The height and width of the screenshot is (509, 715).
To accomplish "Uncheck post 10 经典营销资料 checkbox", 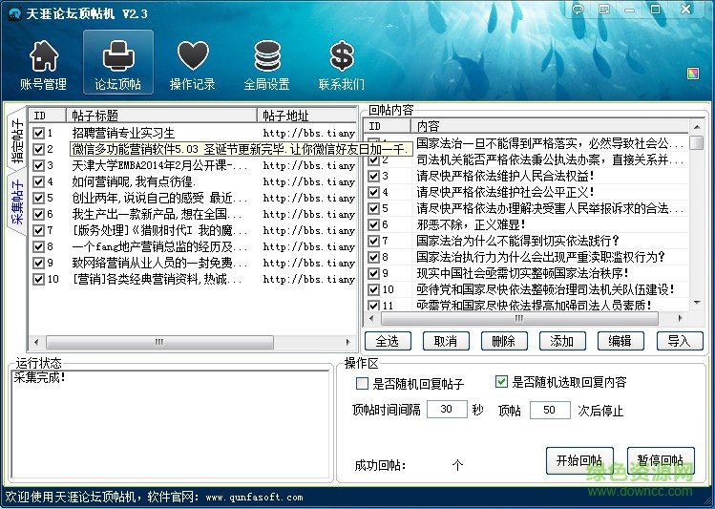I will tap(38, 279).
